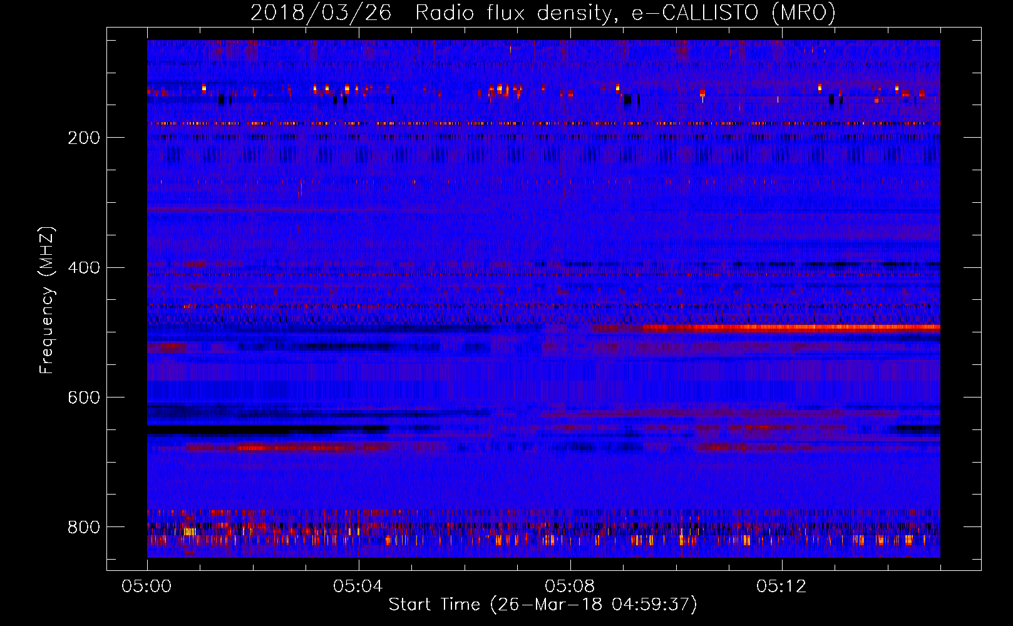Viewport: 1013px width, 626px height.
Task: Click the 05:04 time tick label
Action: click(358, 587)
